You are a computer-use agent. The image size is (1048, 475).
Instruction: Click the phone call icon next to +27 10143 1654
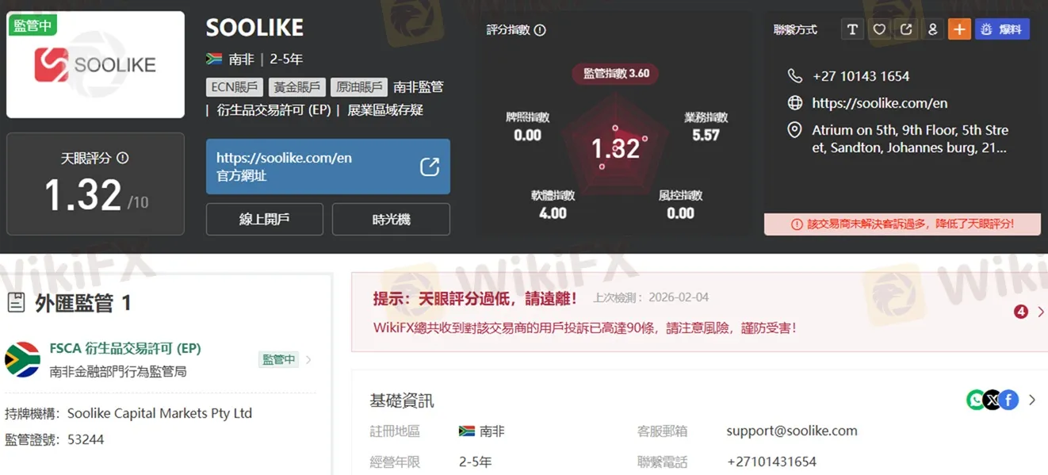[795, 75]
